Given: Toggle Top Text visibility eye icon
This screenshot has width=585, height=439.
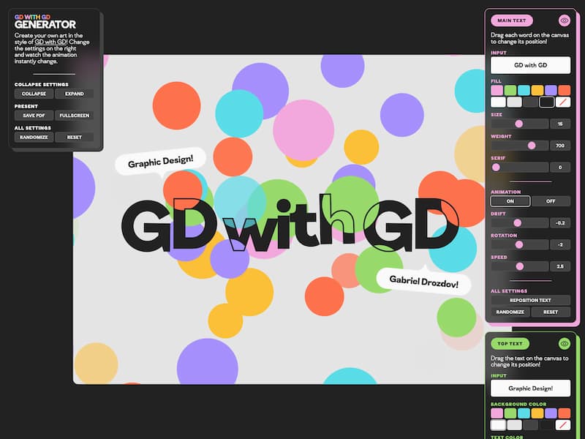Looking at the screenshot, I should click(x=564, y=343).
